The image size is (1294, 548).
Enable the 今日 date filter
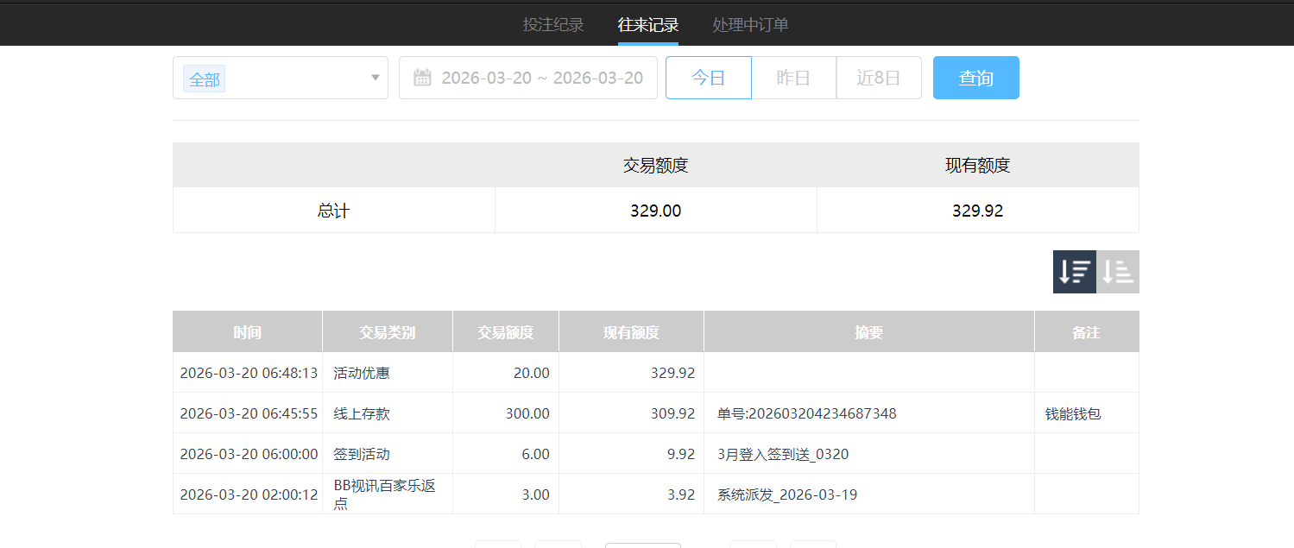(x=708, y=77)
